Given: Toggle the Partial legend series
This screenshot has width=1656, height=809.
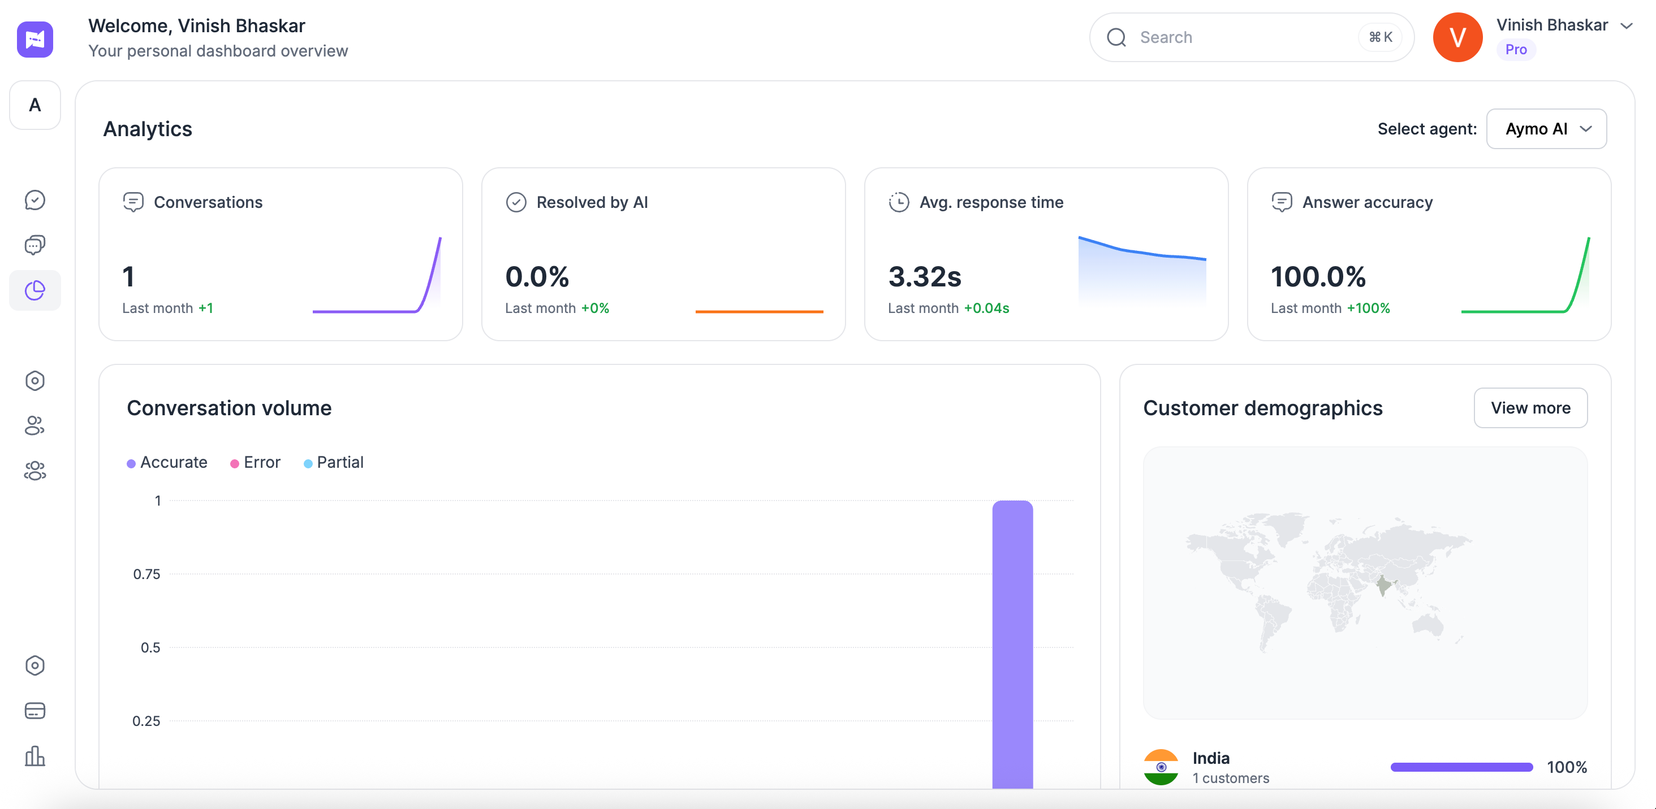Looking at the screenshot, I should tap(334, 462).
